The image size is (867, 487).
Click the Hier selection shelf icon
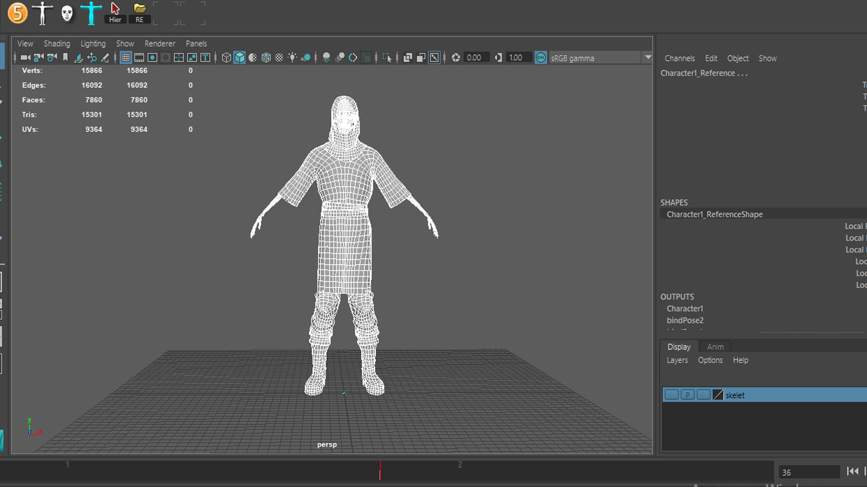(x=115, y=13)
